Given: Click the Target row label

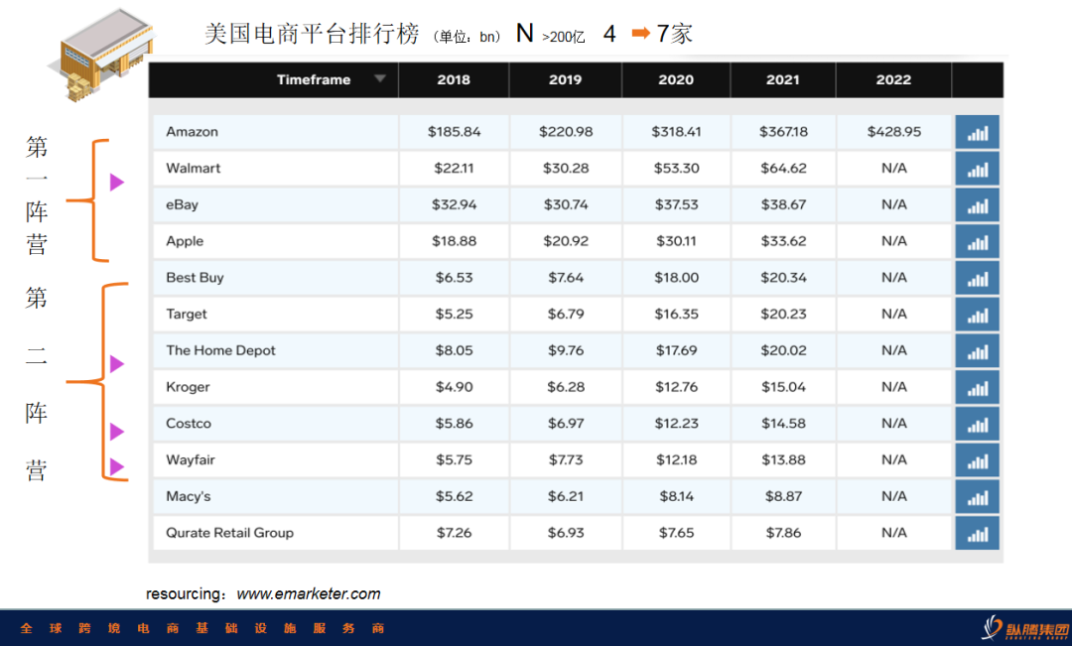Looking at the screenshot, I should tap(186, 314).
